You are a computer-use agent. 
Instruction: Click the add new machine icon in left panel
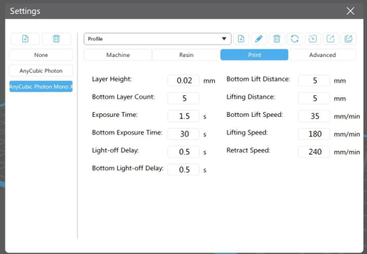click(x=25, y=38)
